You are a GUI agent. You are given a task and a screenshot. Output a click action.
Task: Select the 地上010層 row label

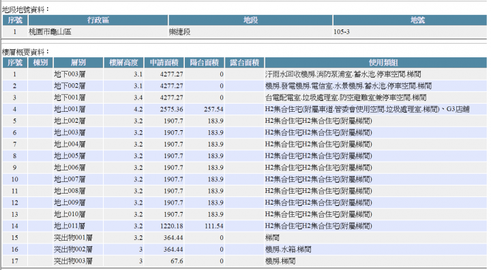click(70, 214)
